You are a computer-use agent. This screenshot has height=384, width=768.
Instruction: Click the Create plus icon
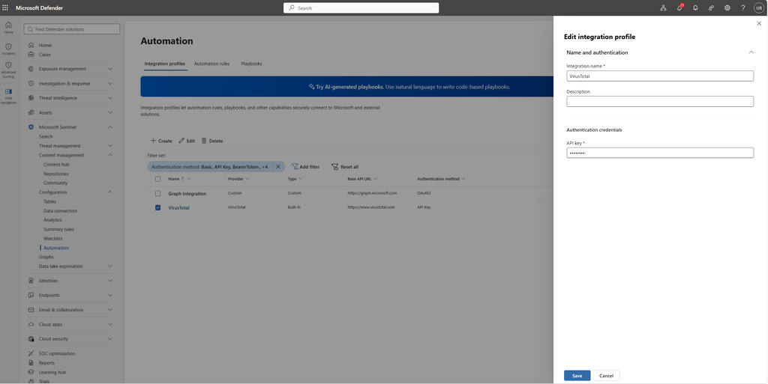point(153,141)
